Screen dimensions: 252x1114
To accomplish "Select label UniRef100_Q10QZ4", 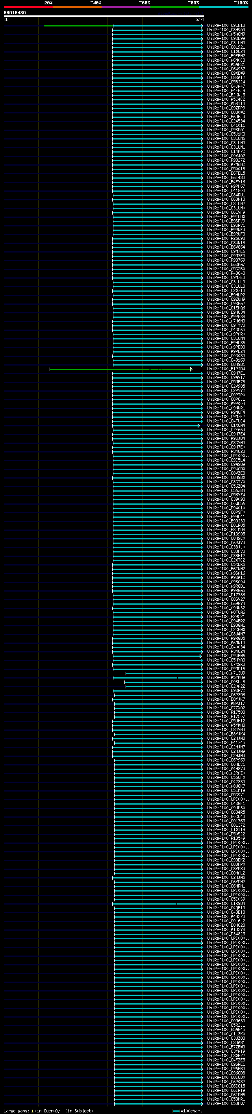I will [226, 51].
